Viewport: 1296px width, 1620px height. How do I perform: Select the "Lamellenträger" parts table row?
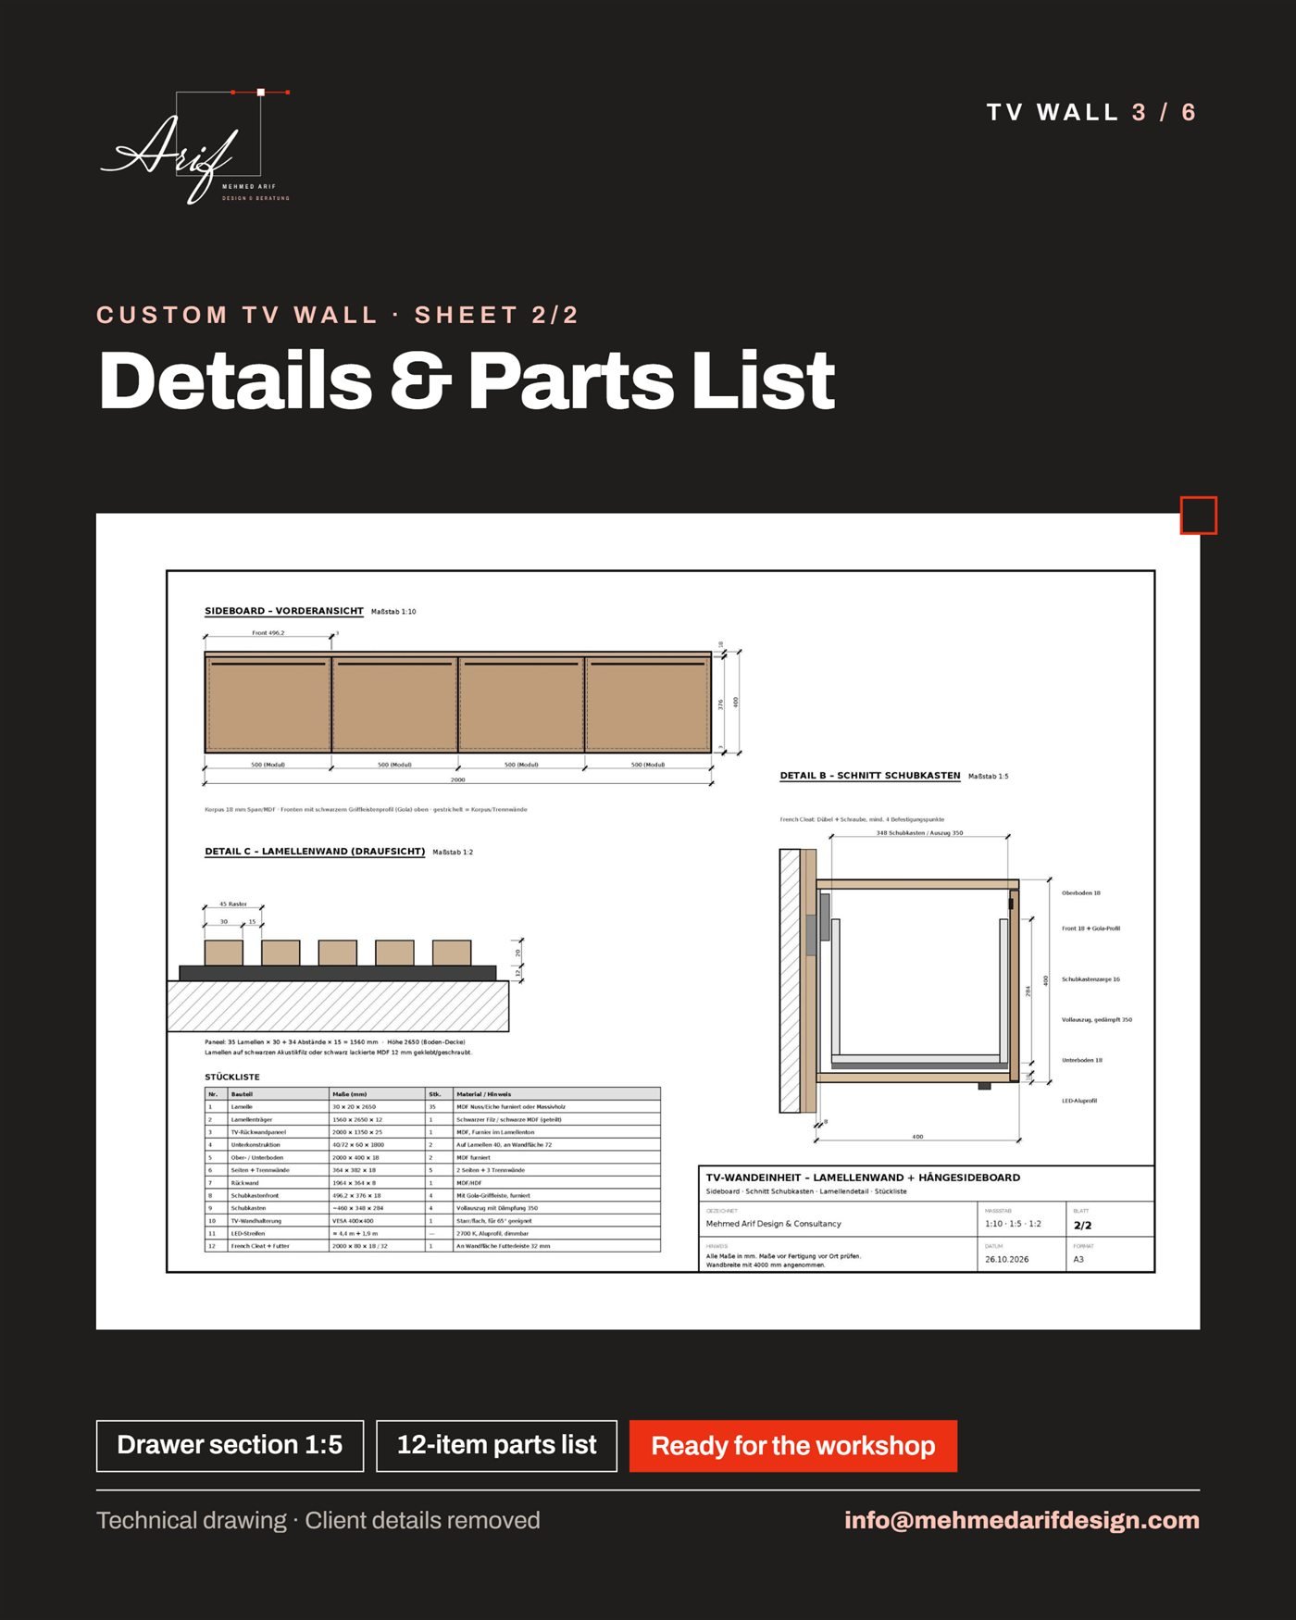tap(432, 1119)
